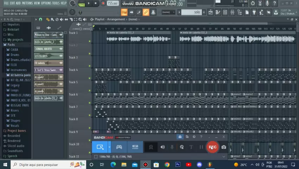Open the screen area mode dropdown arrow
299x169 pixels.
[x=110, y=147]
